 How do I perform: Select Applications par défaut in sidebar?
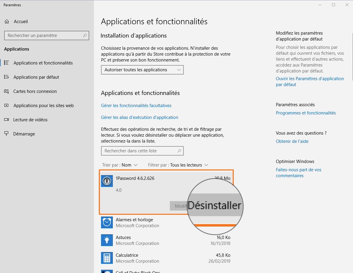[36, 77]
